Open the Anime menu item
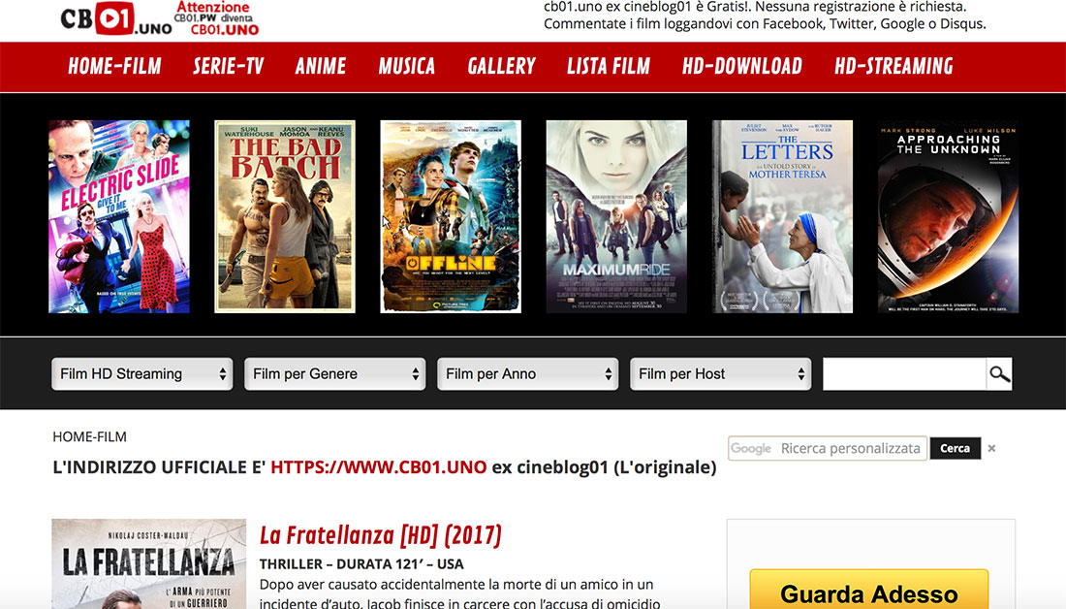1066x609 pixels. [x=321, y=67]
